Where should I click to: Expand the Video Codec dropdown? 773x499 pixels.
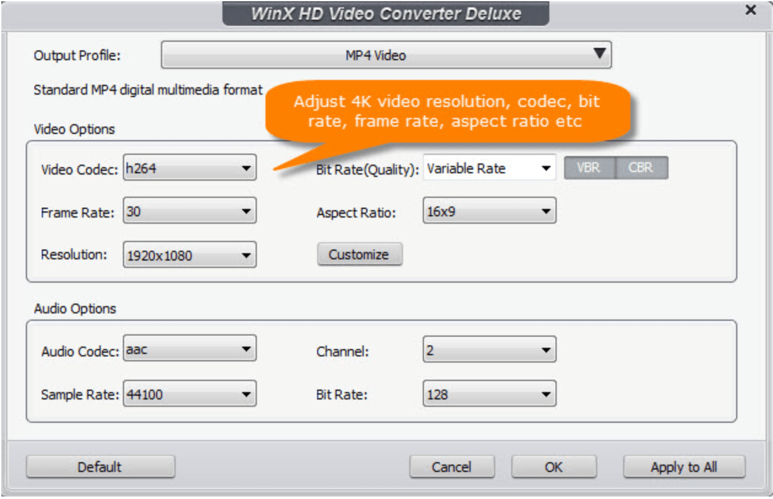tap(189, 168)
